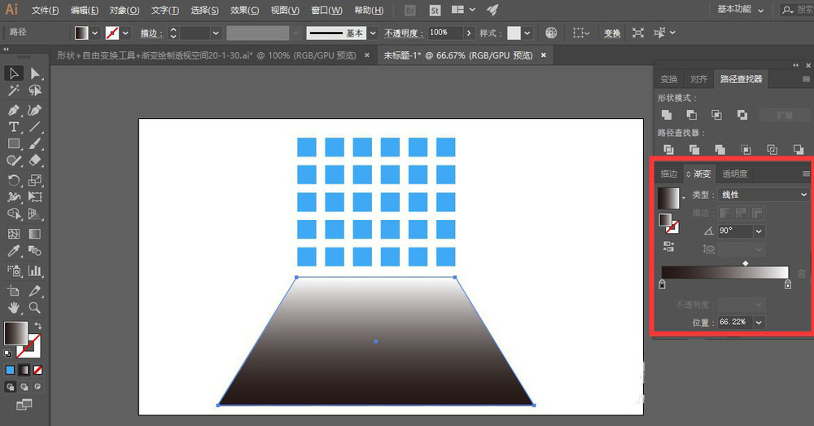Pick the Eyedropper tool

click(14, 251)
